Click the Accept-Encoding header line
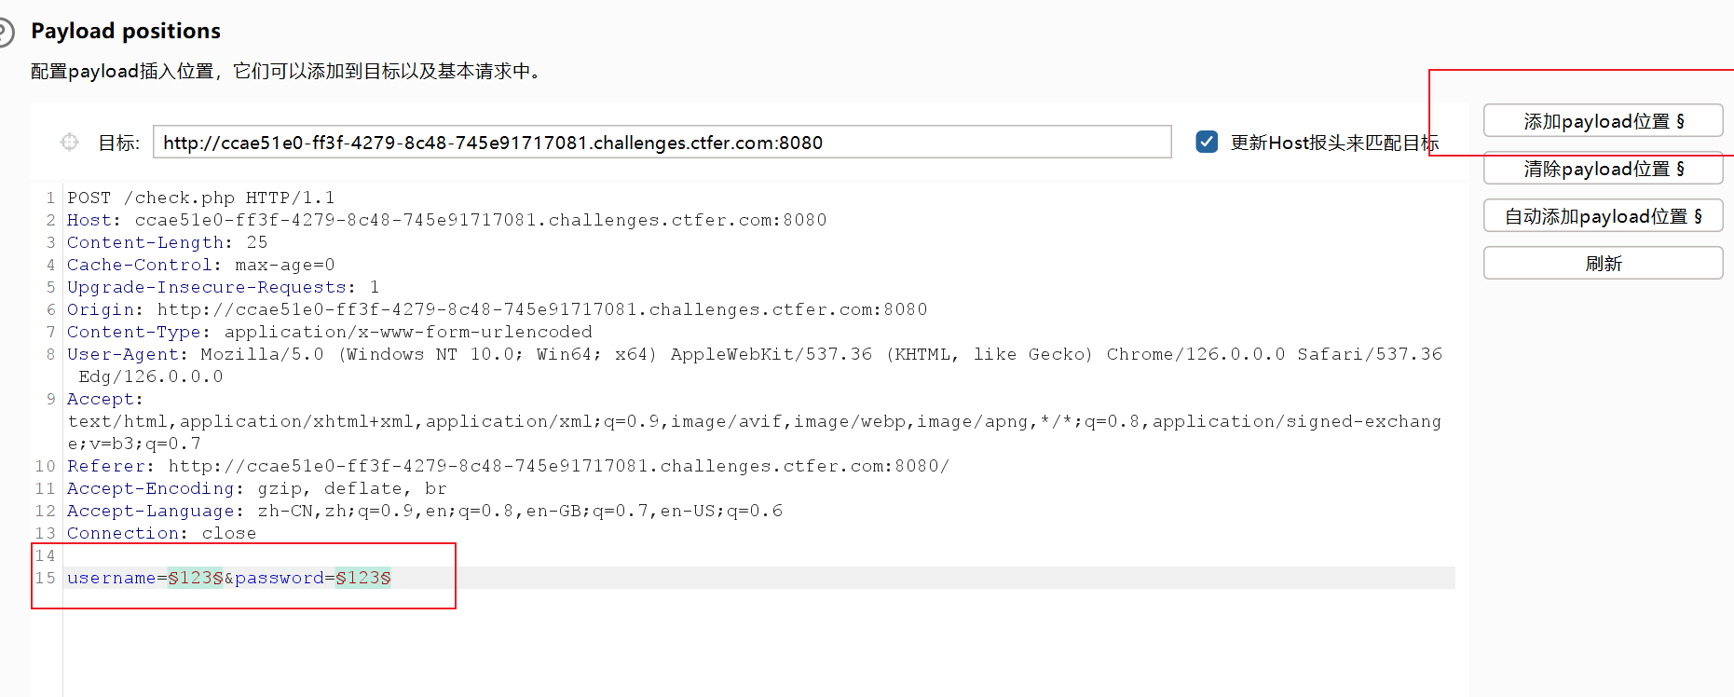1734x697 pixels. [x=256, y=488]
